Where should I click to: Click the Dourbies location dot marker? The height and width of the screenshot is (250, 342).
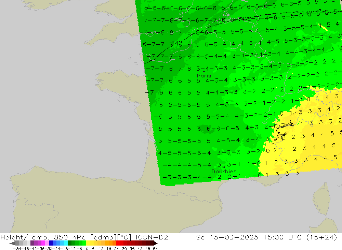[x=224, y=167]
